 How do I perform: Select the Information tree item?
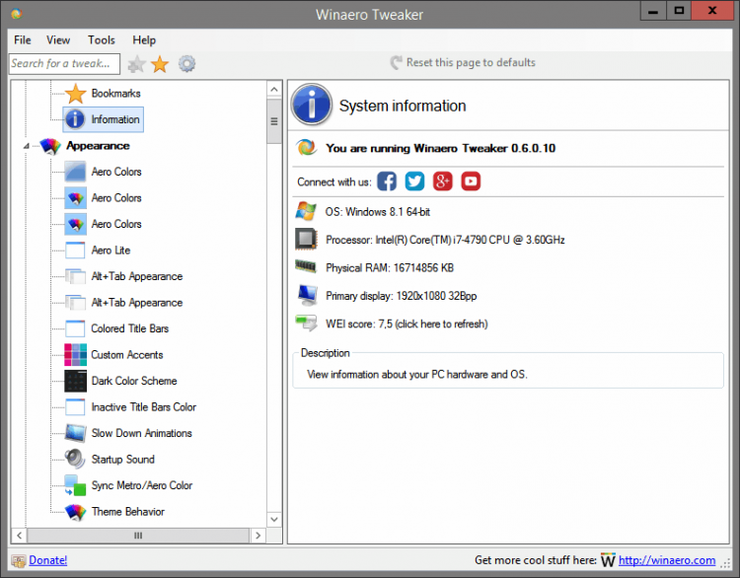(x=104, y=119)
